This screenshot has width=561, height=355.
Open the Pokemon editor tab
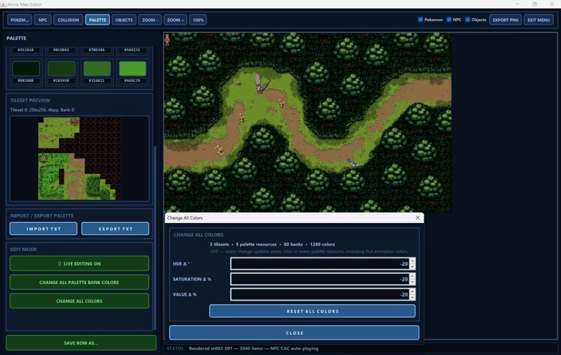19,20
